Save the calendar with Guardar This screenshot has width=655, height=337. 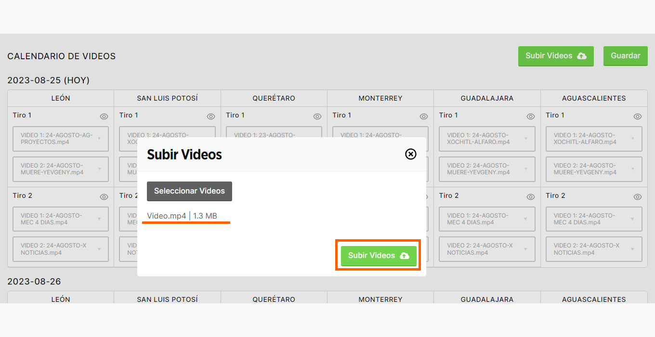pos(626,56)
